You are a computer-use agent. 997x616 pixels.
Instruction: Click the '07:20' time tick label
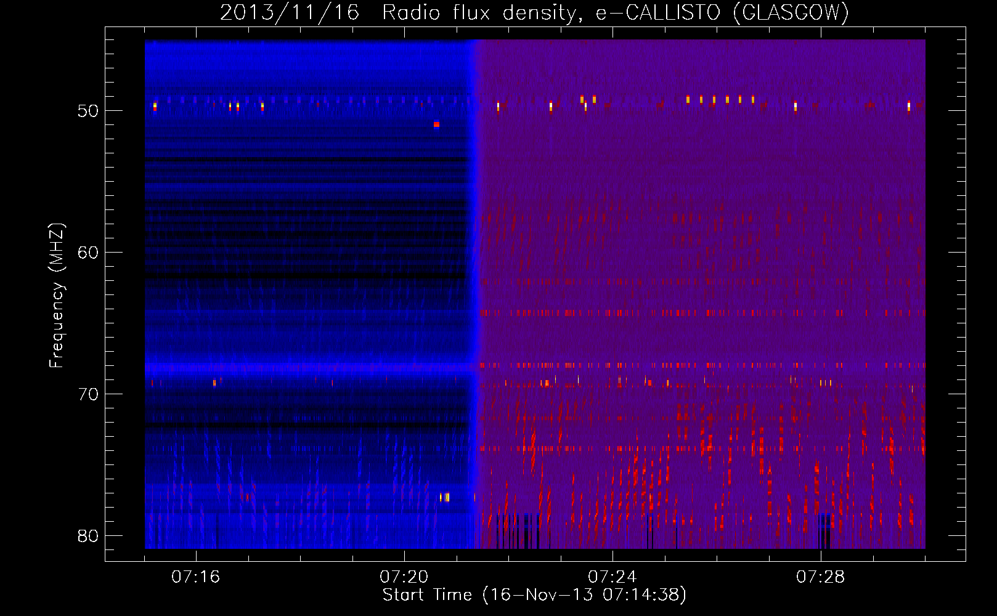[404, 577]
